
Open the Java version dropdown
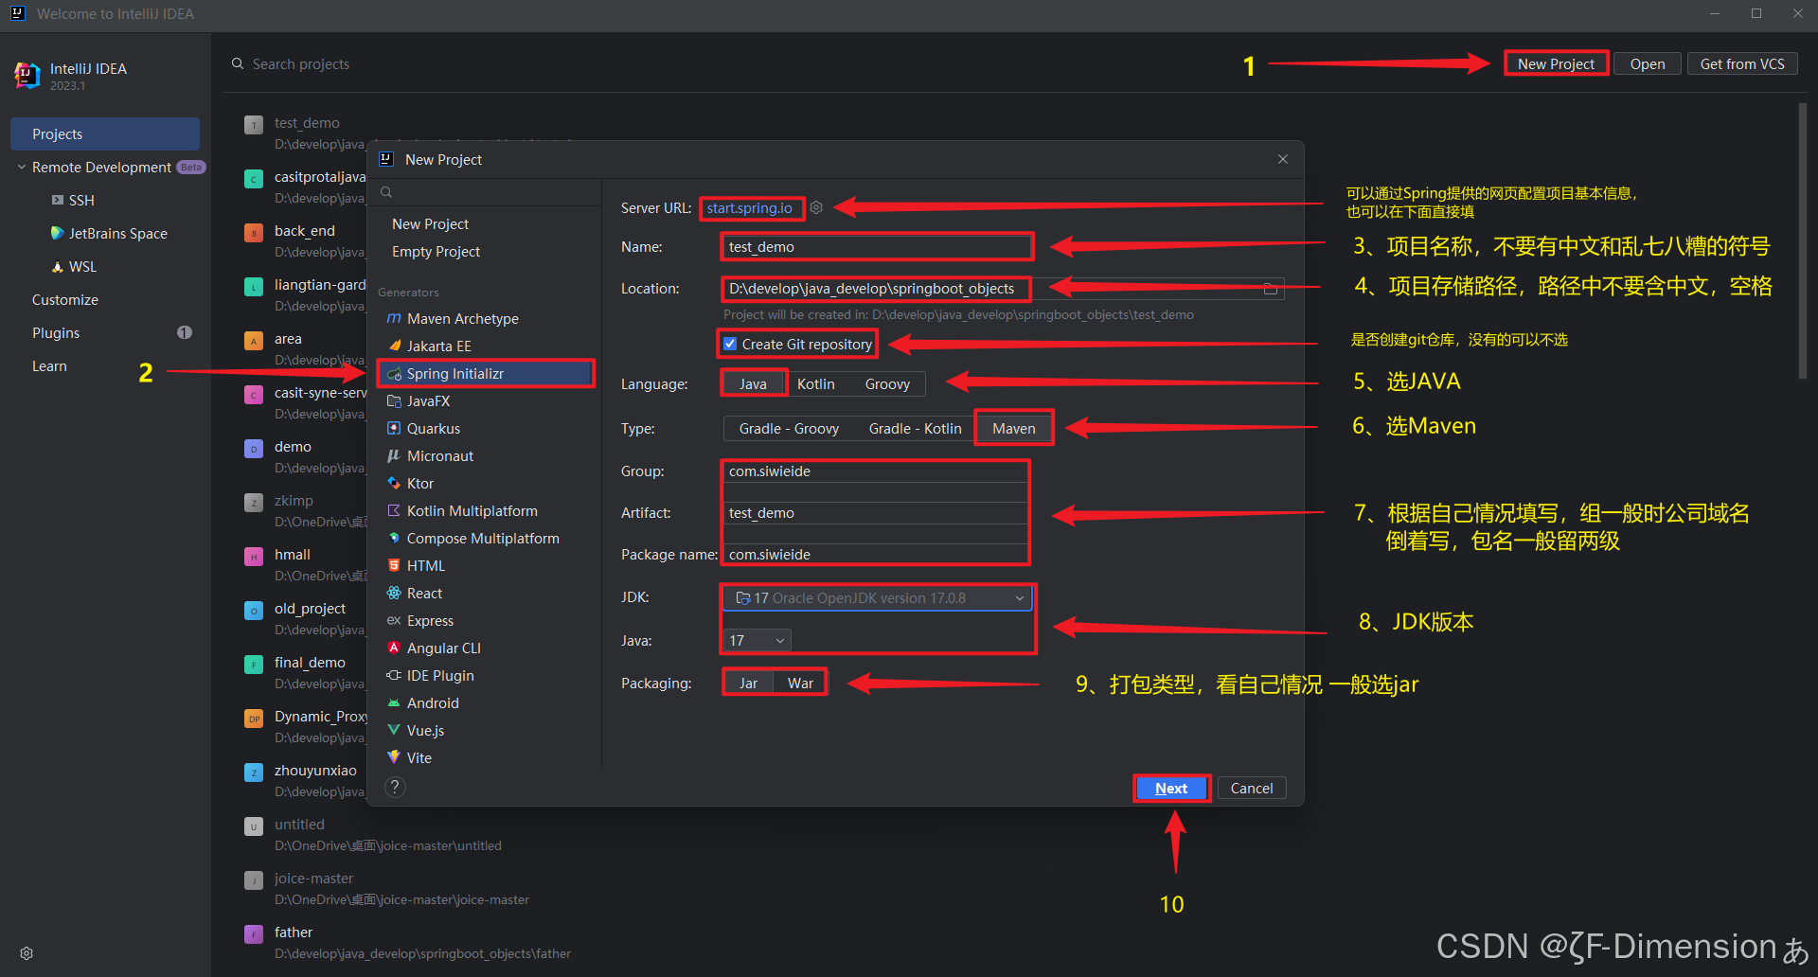coord(757,641)
